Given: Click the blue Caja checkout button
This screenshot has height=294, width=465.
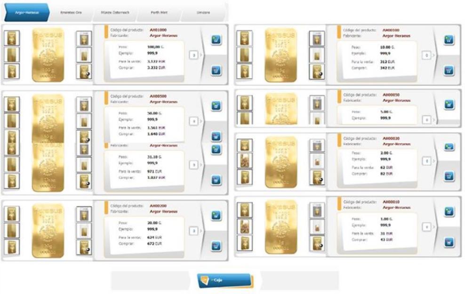Looking at the screenshot, I should point(225,280).
